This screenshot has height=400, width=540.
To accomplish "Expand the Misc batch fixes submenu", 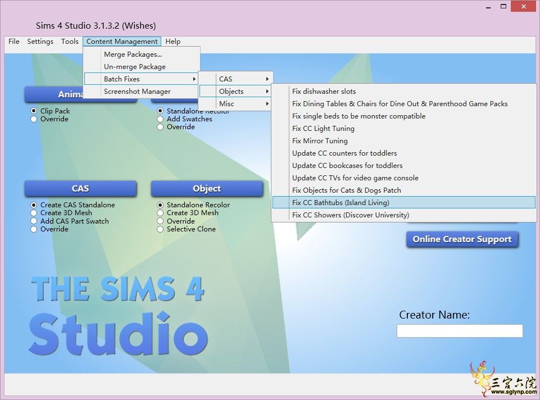I will [236, 104].
